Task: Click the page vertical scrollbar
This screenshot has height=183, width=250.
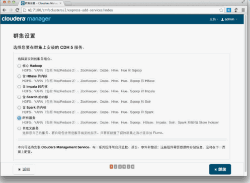Action: [x=246, y=93]
